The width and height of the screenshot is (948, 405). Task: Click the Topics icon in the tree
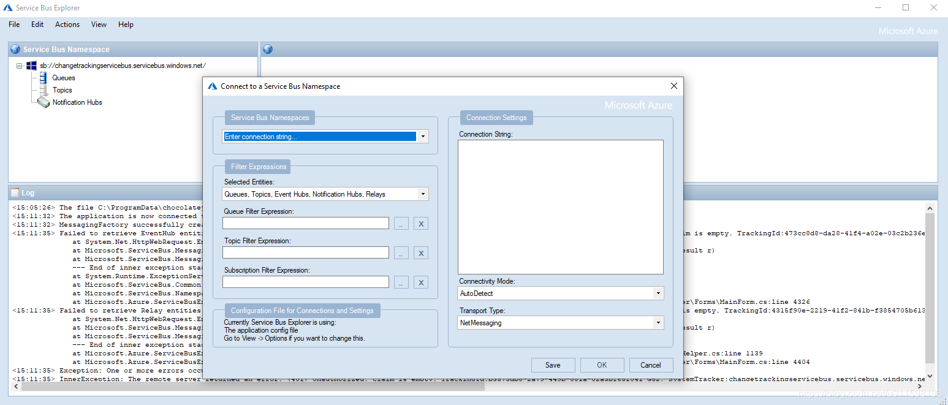coord(44,90)
